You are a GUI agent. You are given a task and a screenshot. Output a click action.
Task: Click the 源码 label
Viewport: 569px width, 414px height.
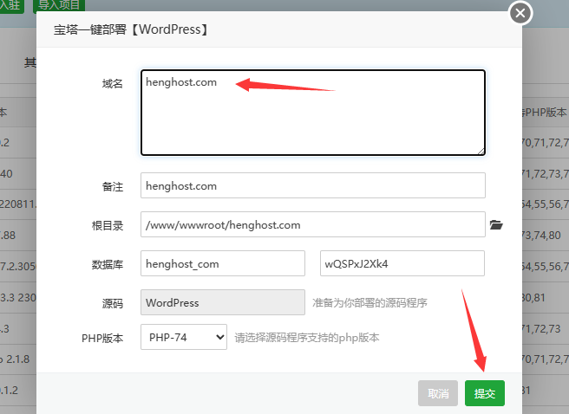click(x=112, y=303)
